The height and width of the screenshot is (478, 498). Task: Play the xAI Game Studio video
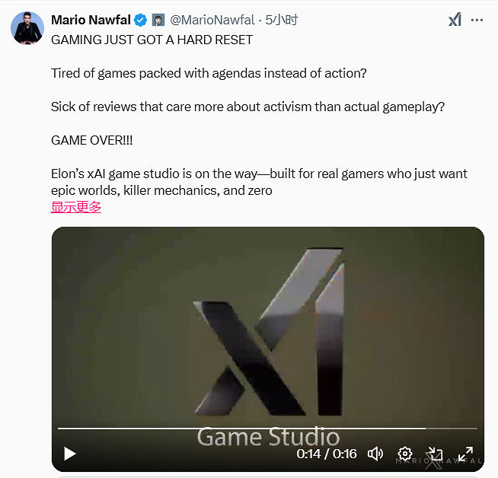click(x=70, y=454)
